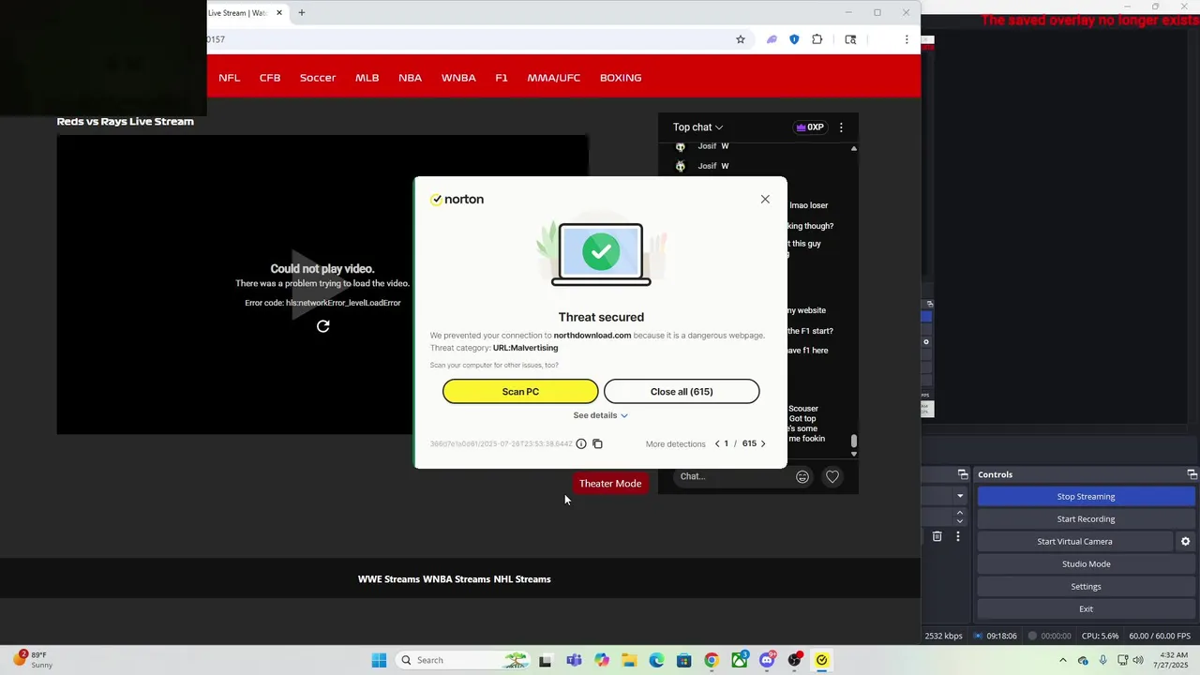1200x675 pixels.
Task: Click Theater Mode button
Action: pos(610,484)
